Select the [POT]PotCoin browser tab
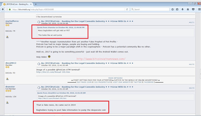Viewport: 201px width, 116px height. (x=17, y=4)
